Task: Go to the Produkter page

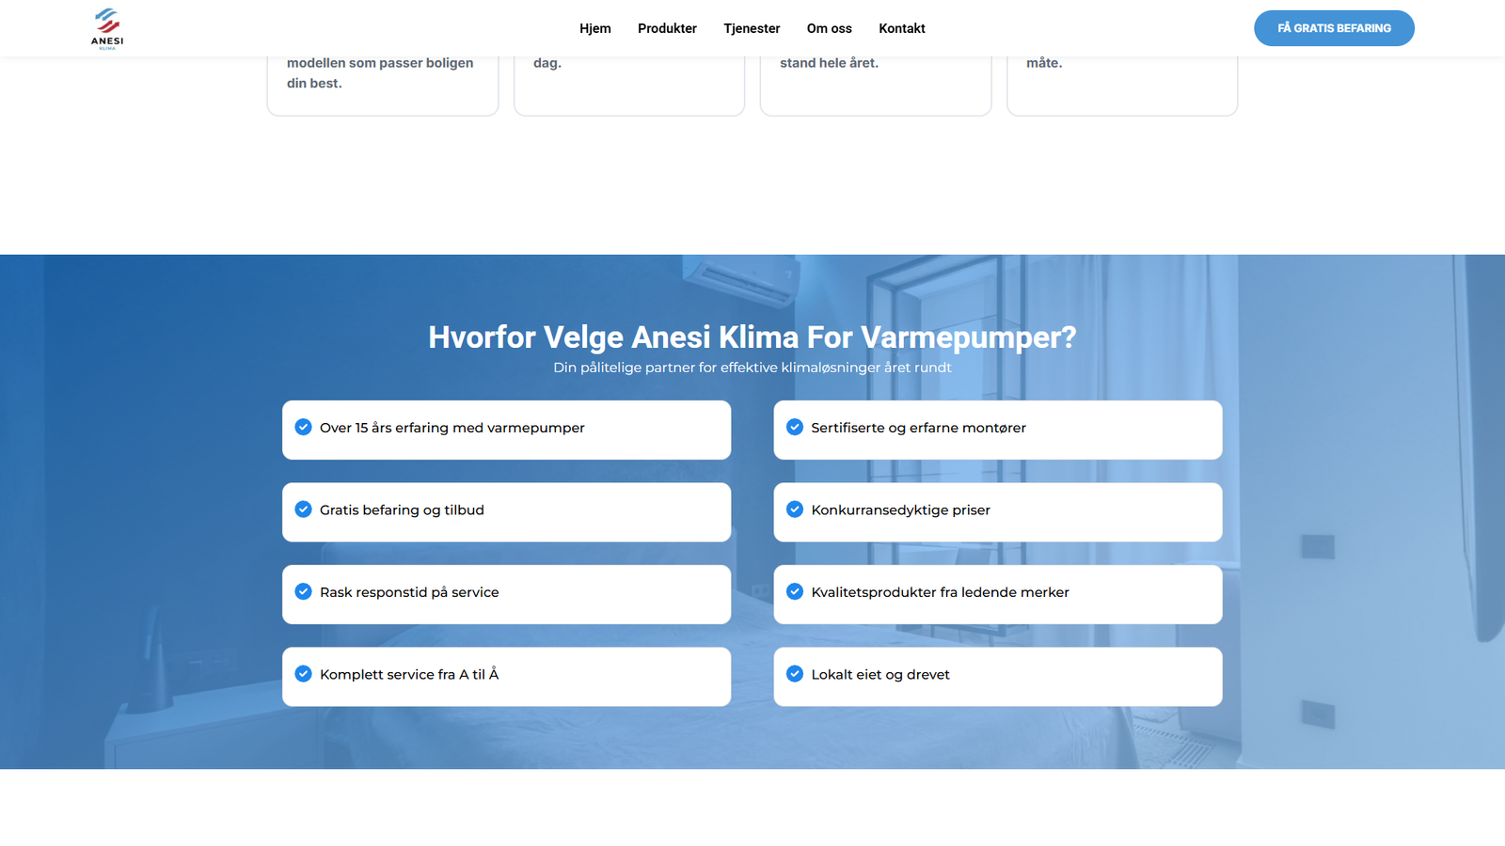Action: 667,28
